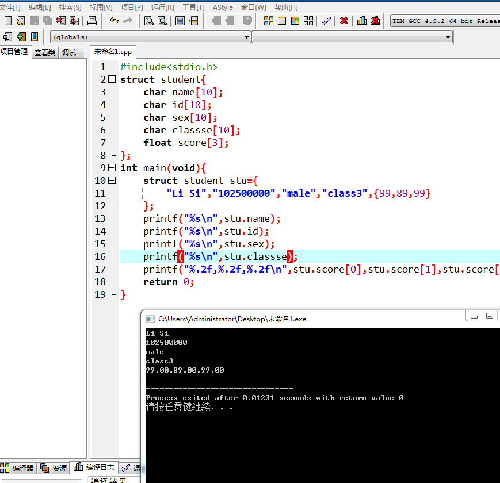Open the 窗口[W] menu

[254, 7]
